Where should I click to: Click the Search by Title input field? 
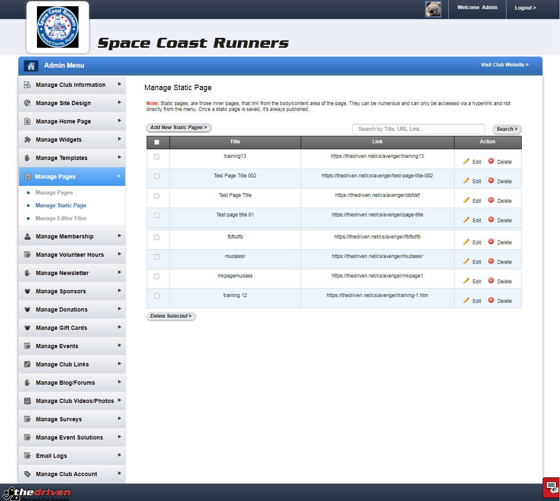point(418,129)
